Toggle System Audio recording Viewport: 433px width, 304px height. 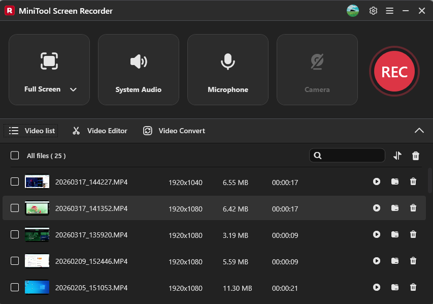[138, 70]
